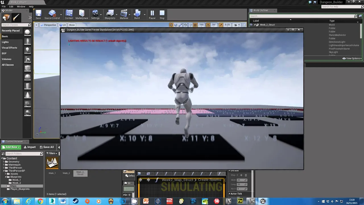Open Google Chrome from the taskbar
364x205 pixels.
point(40,201)
